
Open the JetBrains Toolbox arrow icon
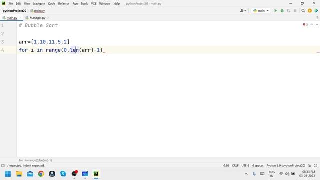(316, 11)
